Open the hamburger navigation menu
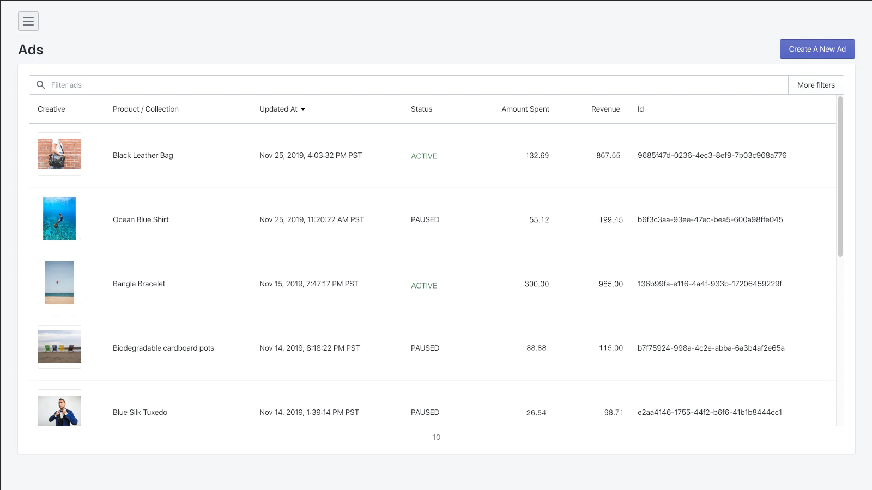This screenshot has height=490, width=872. [28, 21]
